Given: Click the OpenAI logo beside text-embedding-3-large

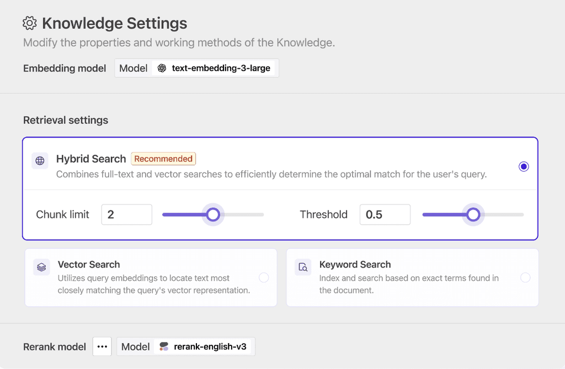Looking at the screenshot, I should 161,68.
